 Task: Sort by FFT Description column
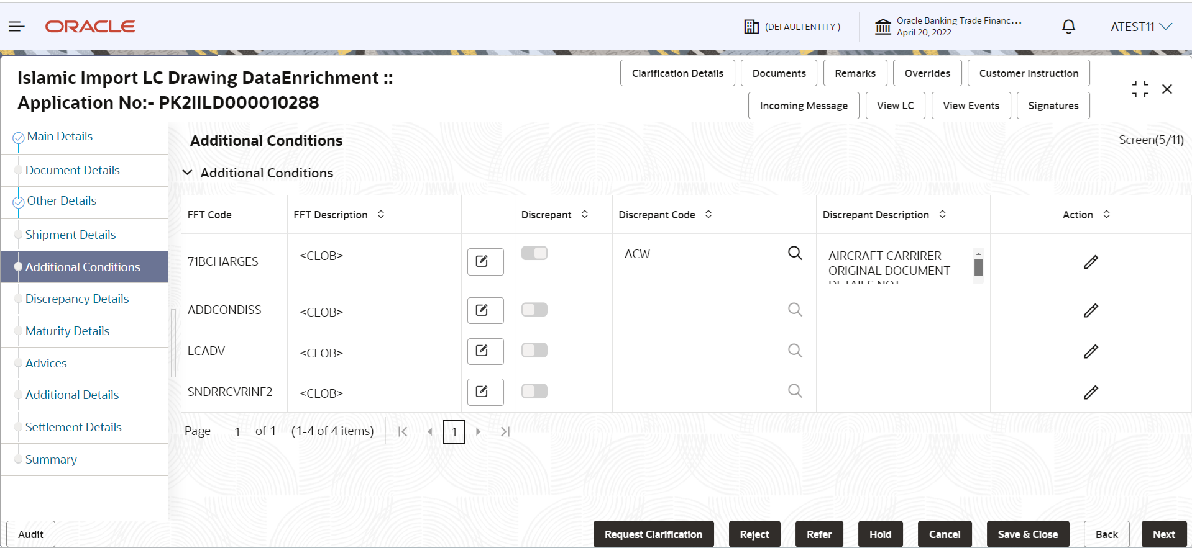(381, 214)
